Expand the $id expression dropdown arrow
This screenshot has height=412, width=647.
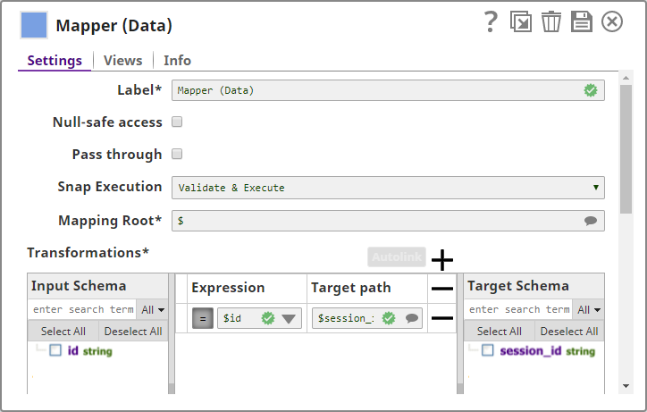click(289, 318)
